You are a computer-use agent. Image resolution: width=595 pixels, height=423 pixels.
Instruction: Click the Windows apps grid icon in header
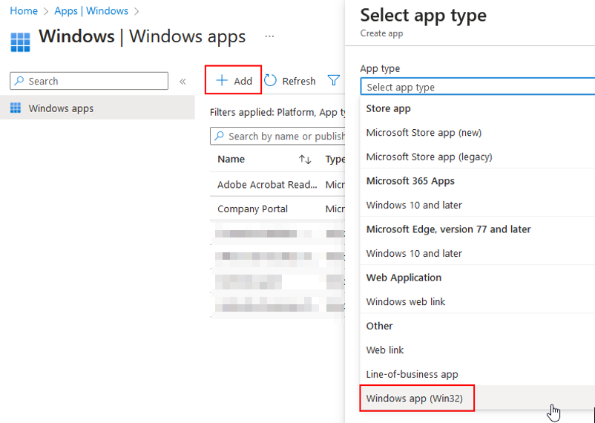[x=20, y=40]
